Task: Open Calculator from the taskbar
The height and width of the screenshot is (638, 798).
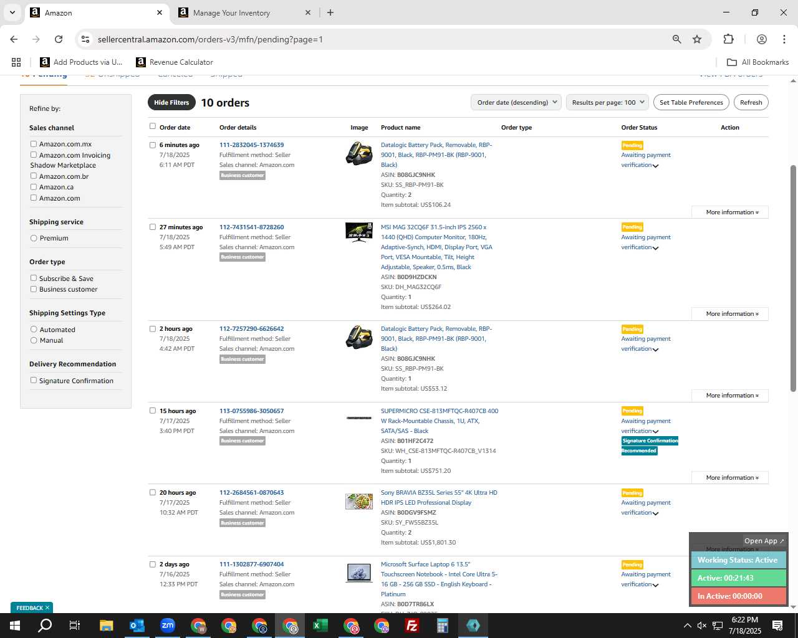Action: point(442,626)
